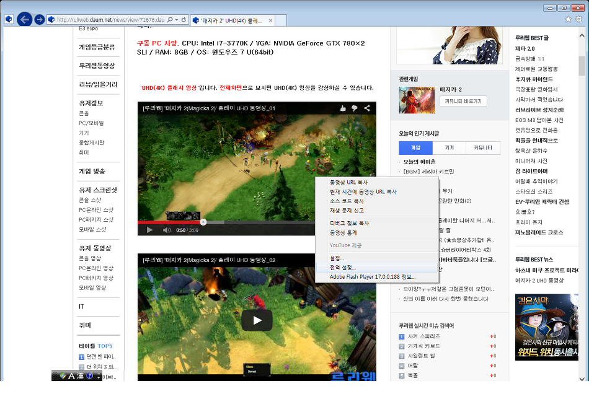589x399 pixels.
Task: Click '사일런트 힐' trending search term
Action: (x=421, y=356)
